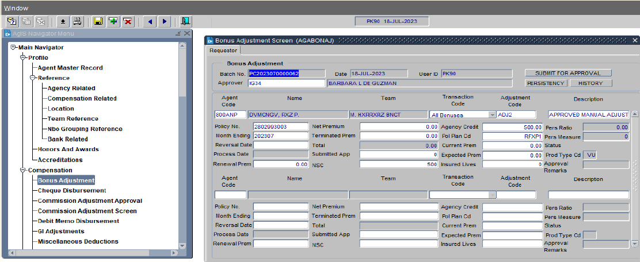The height and width of the screenshot is (262, 640).
Task: Click the download arrow toolbar icon
Action: click(x=63, y=21)
